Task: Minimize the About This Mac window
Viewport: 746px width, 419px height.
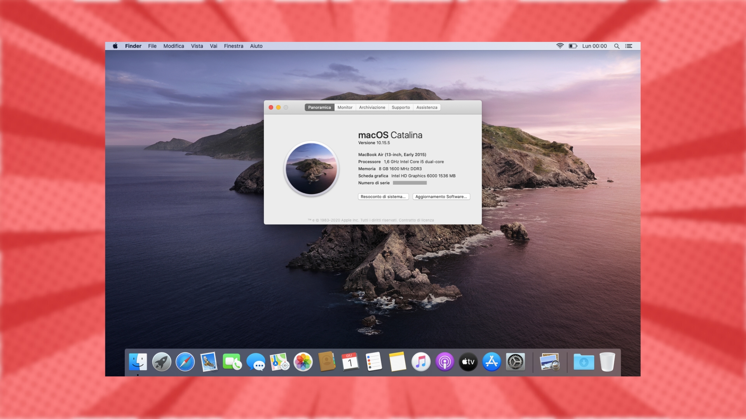Action: 278,107
